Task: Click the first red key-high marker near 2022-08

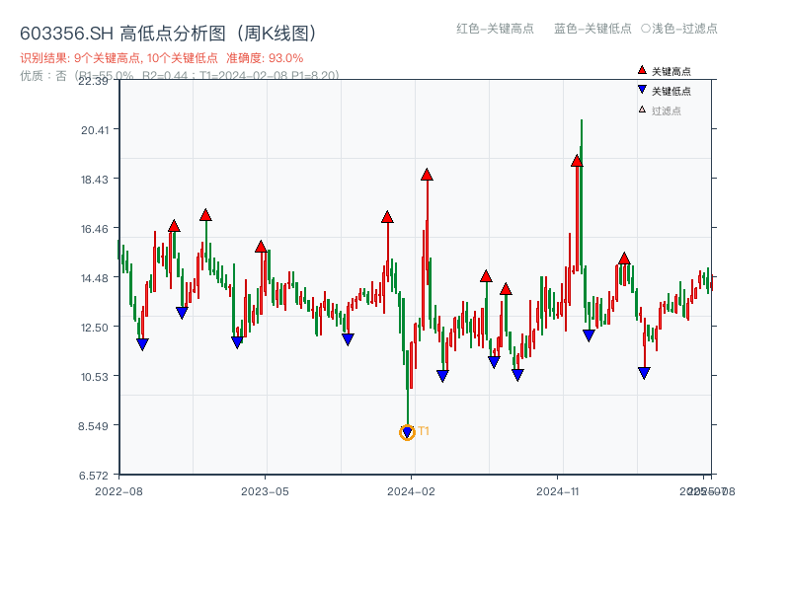Action: pyautogui.click(x=174, y=225)
